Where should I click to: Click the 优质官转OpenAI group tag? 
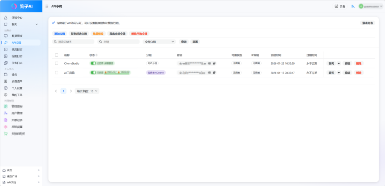(156, 73)
